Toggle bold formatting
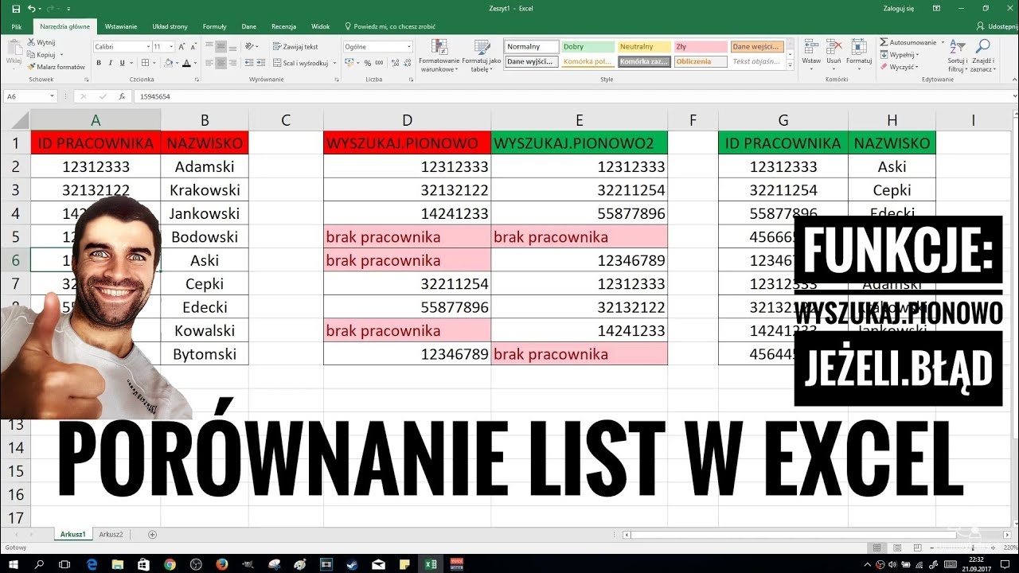The image size is (1019, 573). 99,63
